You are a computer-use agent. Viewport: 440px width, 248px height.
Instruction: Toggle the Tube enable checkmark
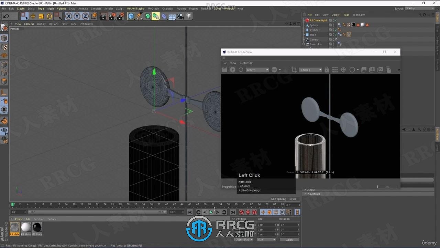(x=335, y=35)
